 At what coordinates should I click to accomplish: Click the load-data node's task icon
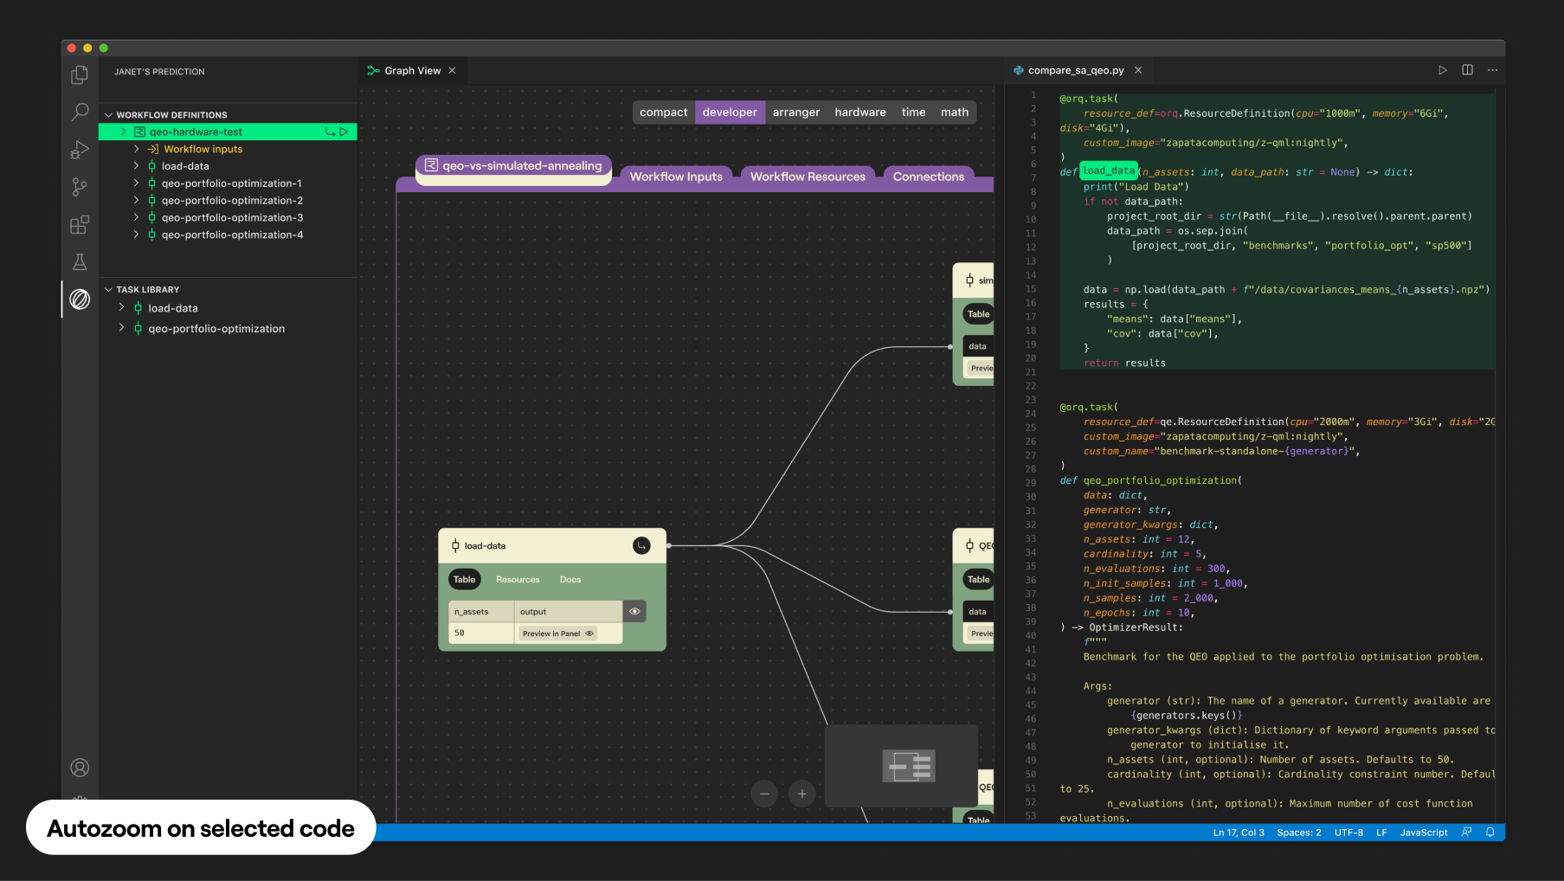455,545
